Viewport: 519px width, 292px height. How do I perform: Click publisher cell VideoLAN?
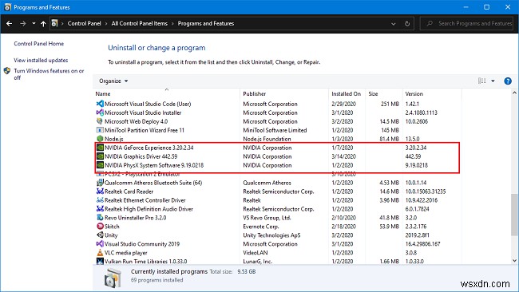tap(255, 253)
